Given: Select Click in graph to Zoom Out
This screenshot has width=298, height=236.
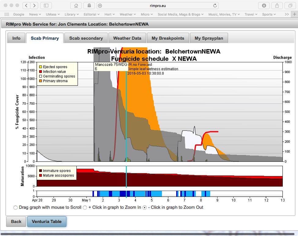Looking at the screenshot, I should 145,208.
